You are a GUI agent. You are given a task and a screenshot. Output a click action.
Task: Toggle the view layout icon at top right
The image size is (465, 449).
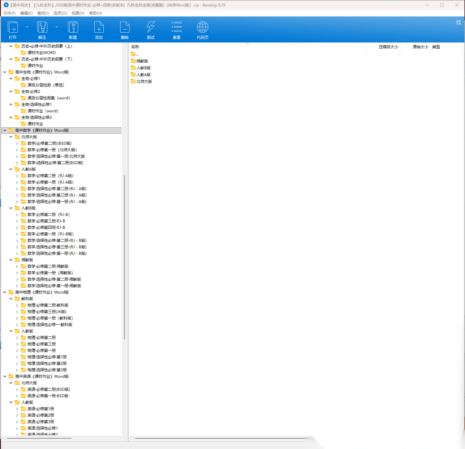tap(458, 22)
